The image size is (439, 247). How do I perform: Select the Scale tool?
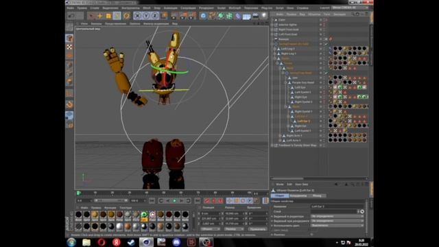(x=108, y=16)
